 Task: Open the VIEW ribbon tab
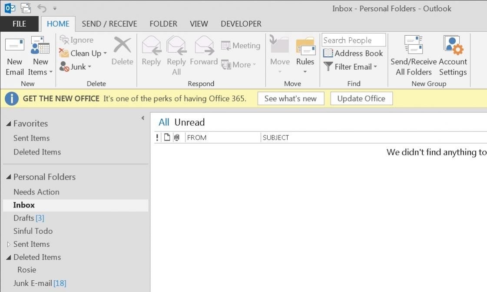(199, 23)
